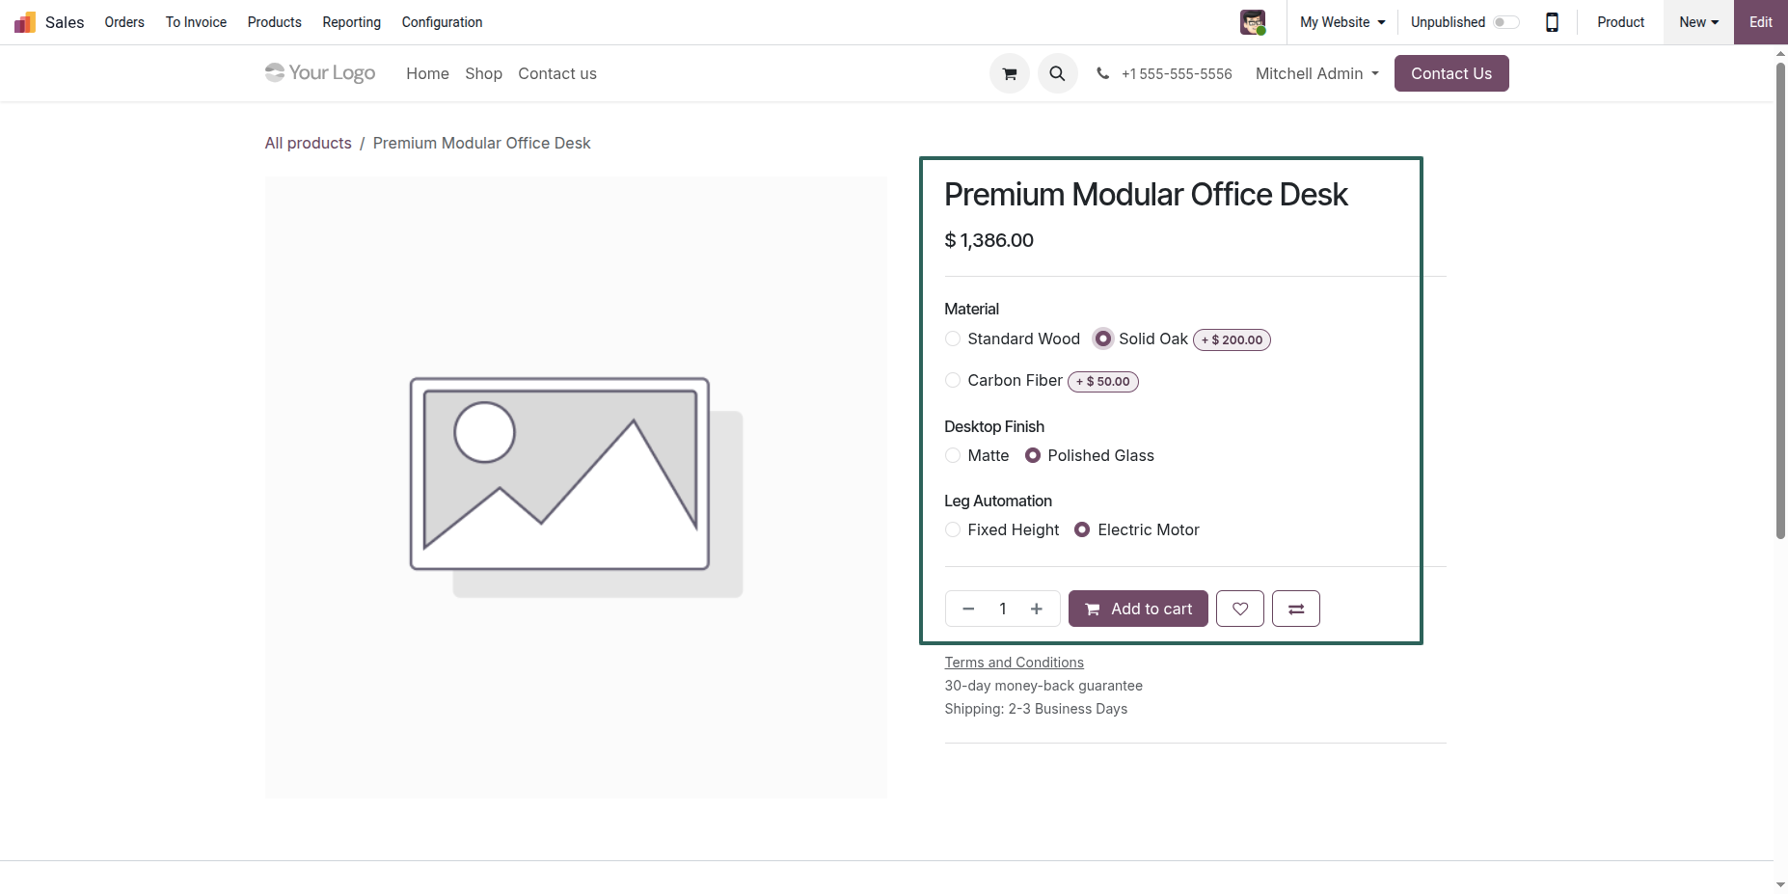Expand the My Website dropdown
Screen dimensions: 1788x894
pyautogui.click(x=1342, y=22)
